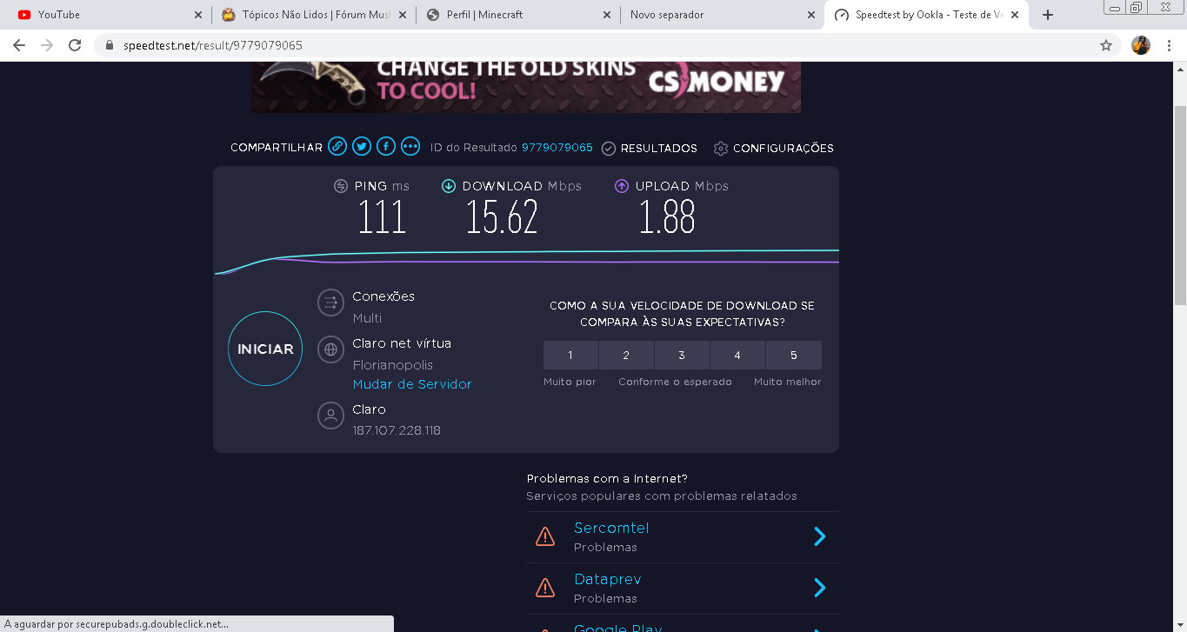The image size is (1187, 632).
Task: Click the copy link share icon
Action: tap(337, 147)
